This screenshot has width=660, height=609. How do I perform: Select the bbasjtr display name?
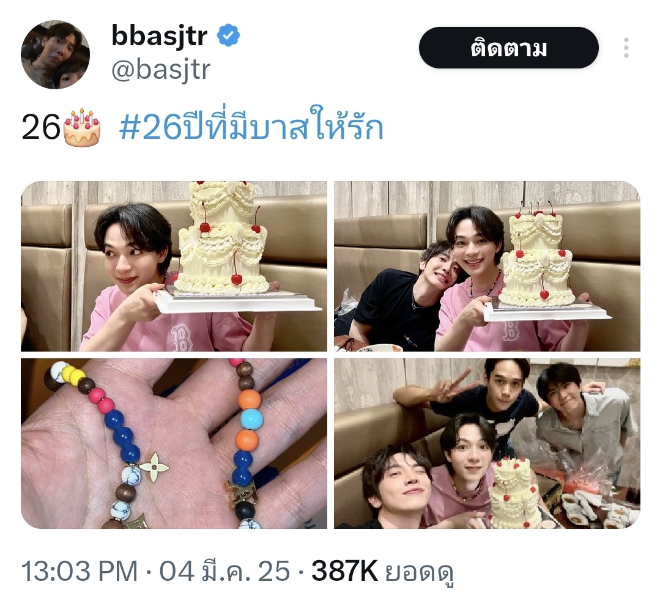(x=160, y=35)
